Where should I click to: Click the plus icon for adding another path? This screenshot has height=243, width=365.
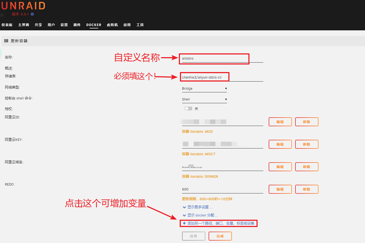[184, 223]
